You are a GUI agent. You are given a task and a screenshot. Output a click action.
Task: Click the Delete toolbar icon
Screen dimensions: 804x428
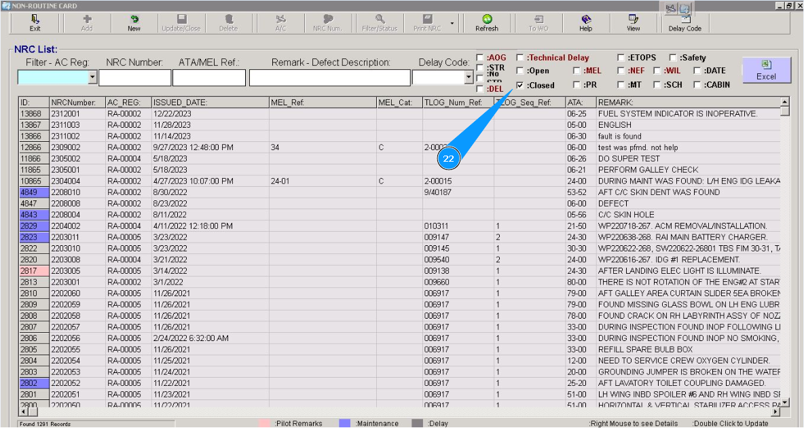(228, 23)
